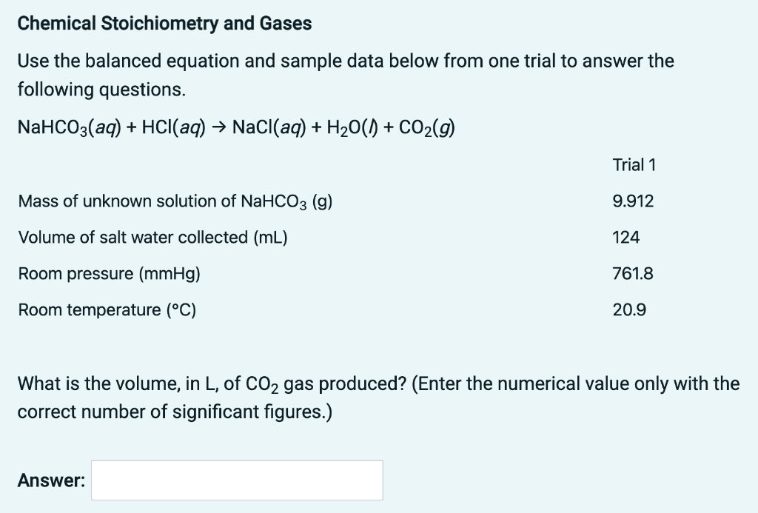
Task: Click the Volume of salt water collected label
Action: click(152, 237)
